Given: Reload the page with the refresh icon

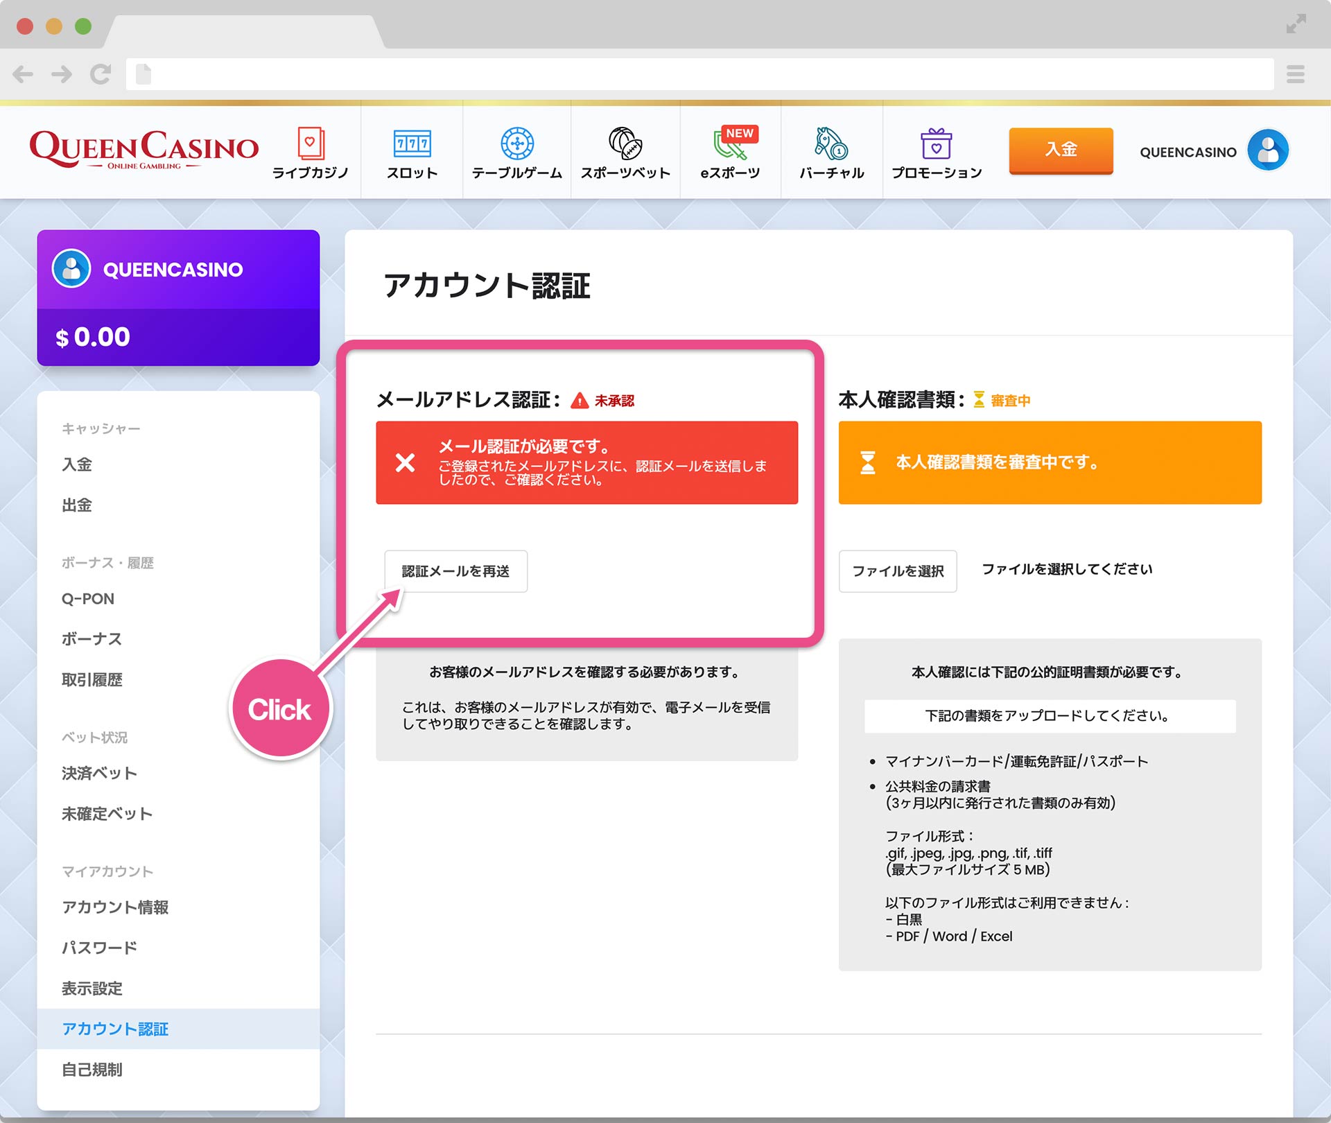Looking at the screenshot, I should [101, 73].
